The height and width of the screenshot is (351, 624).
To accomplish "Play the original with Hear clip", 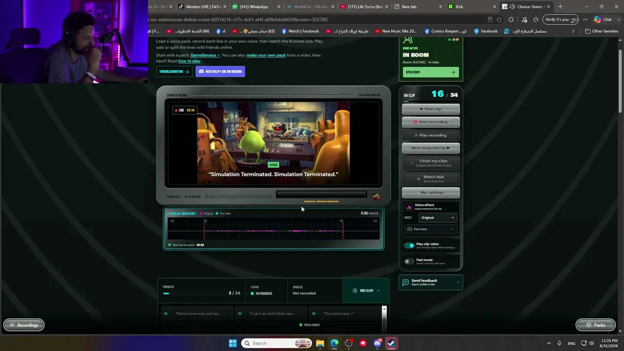I will (x=431, y=109).
